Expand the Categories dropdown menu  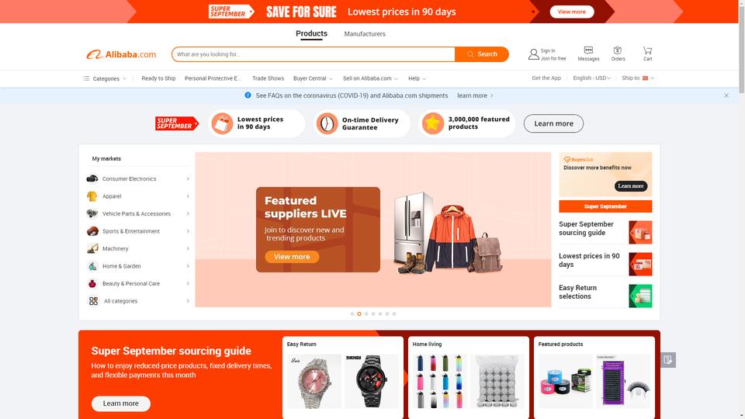(105, 78)
